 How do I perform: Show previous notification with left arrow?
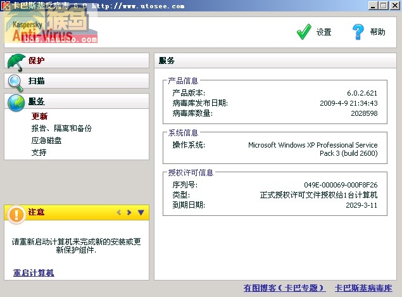(x=119, y=212)
